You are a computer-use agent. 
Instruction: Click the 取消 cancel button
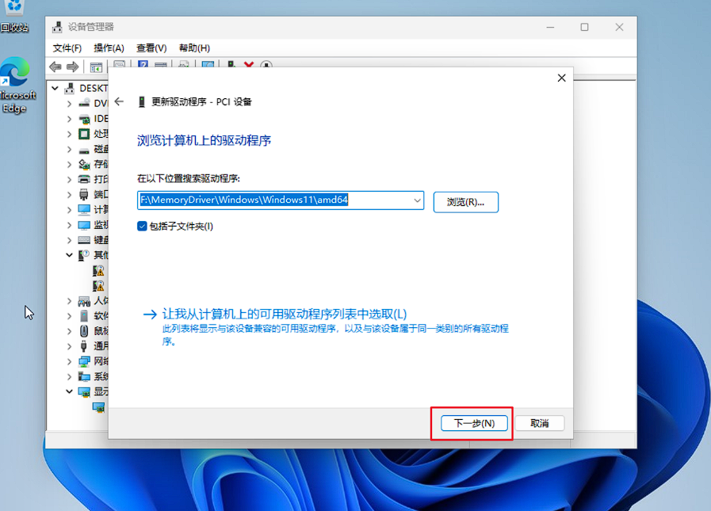540,423
